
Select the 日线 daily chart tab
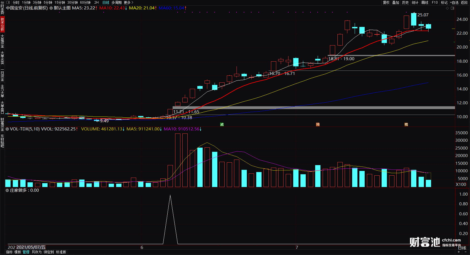coord(106,2)
